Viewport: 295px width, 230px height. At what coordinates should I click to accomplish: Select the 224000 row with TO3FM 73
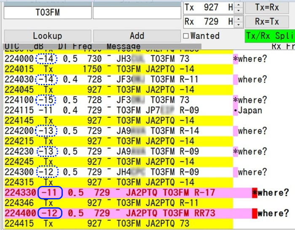pos(118,59)
